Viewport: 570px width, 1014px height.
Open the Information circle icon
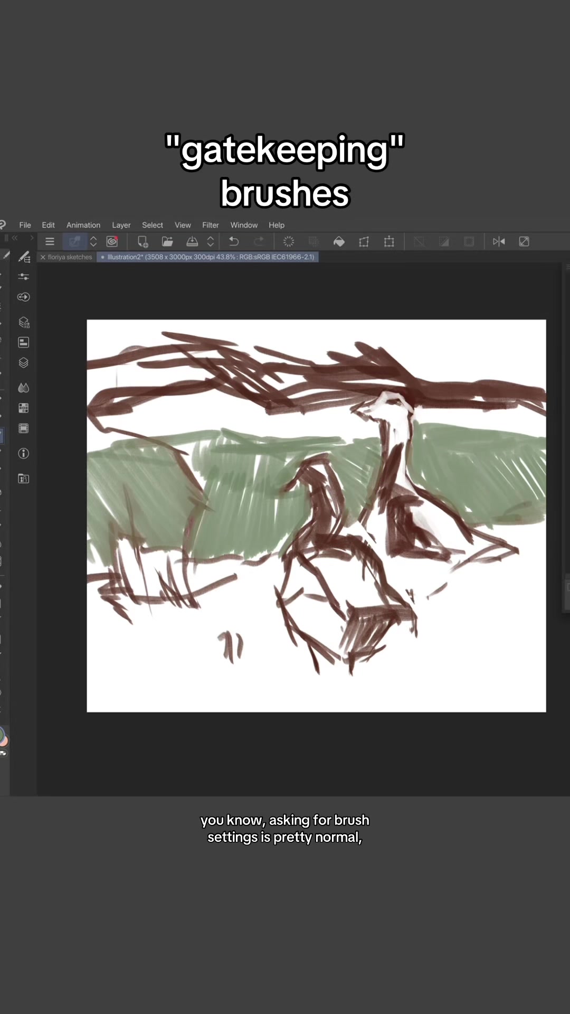[x=24, y=453]
